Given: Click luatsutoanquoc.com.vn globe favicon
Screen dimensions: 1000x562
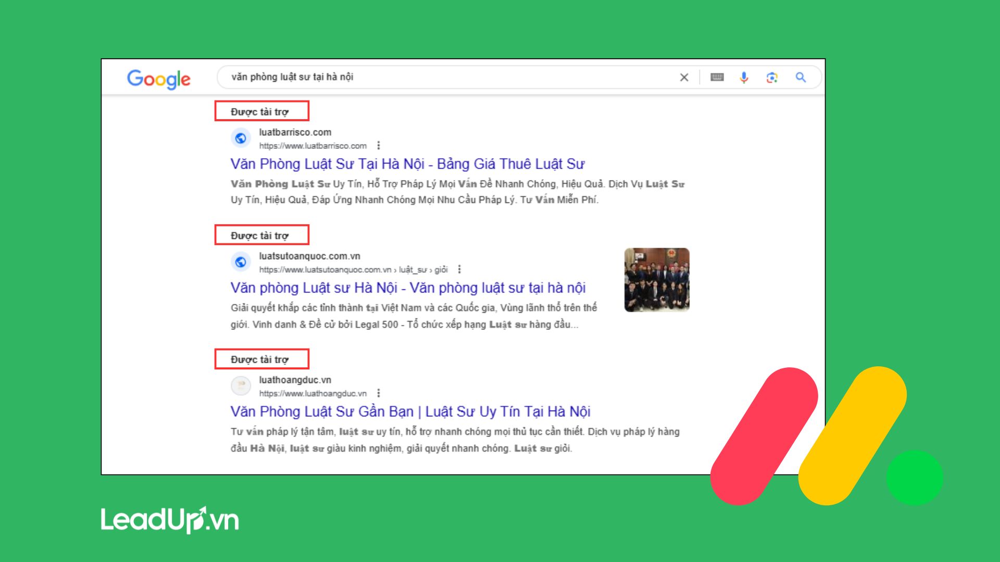Looking at the screenshot, I should [241, 262].
